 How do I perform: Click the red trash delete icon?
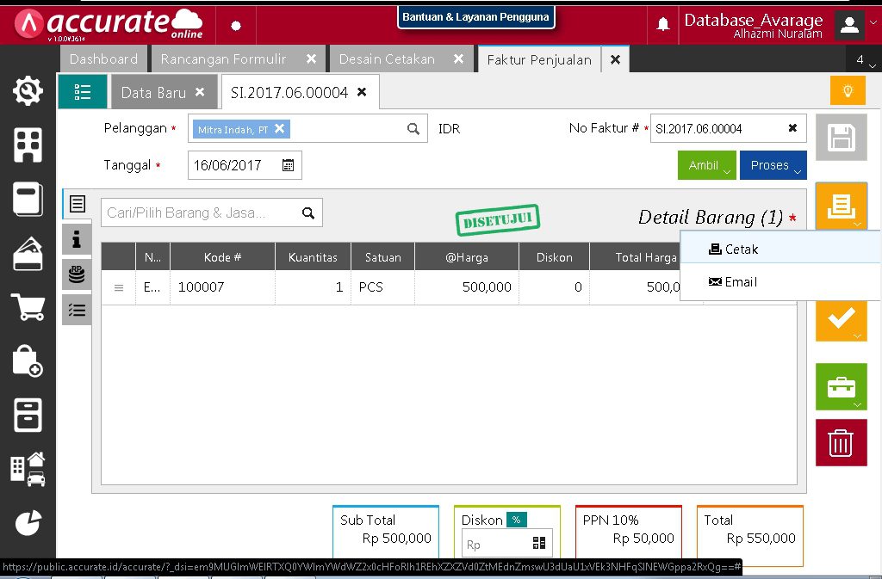point(841,443)
